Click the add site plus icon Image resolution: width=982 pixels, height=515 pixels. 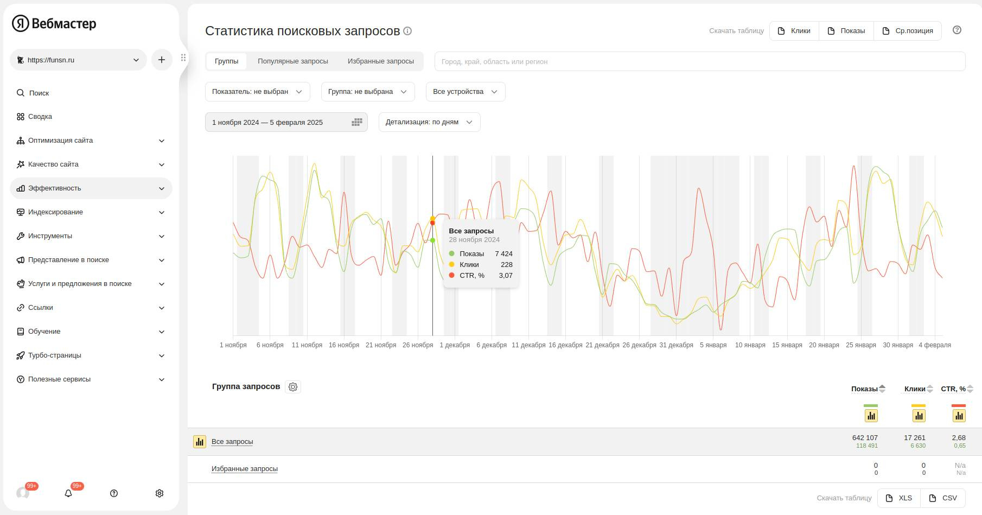coord(162,60)
